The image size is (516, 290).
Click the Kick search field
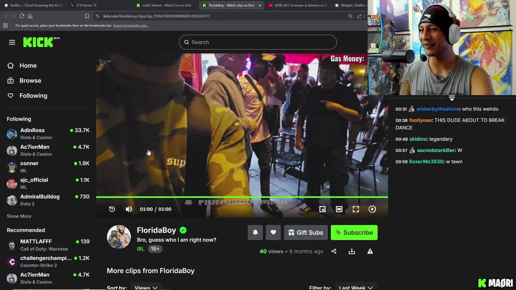(258, 42)
